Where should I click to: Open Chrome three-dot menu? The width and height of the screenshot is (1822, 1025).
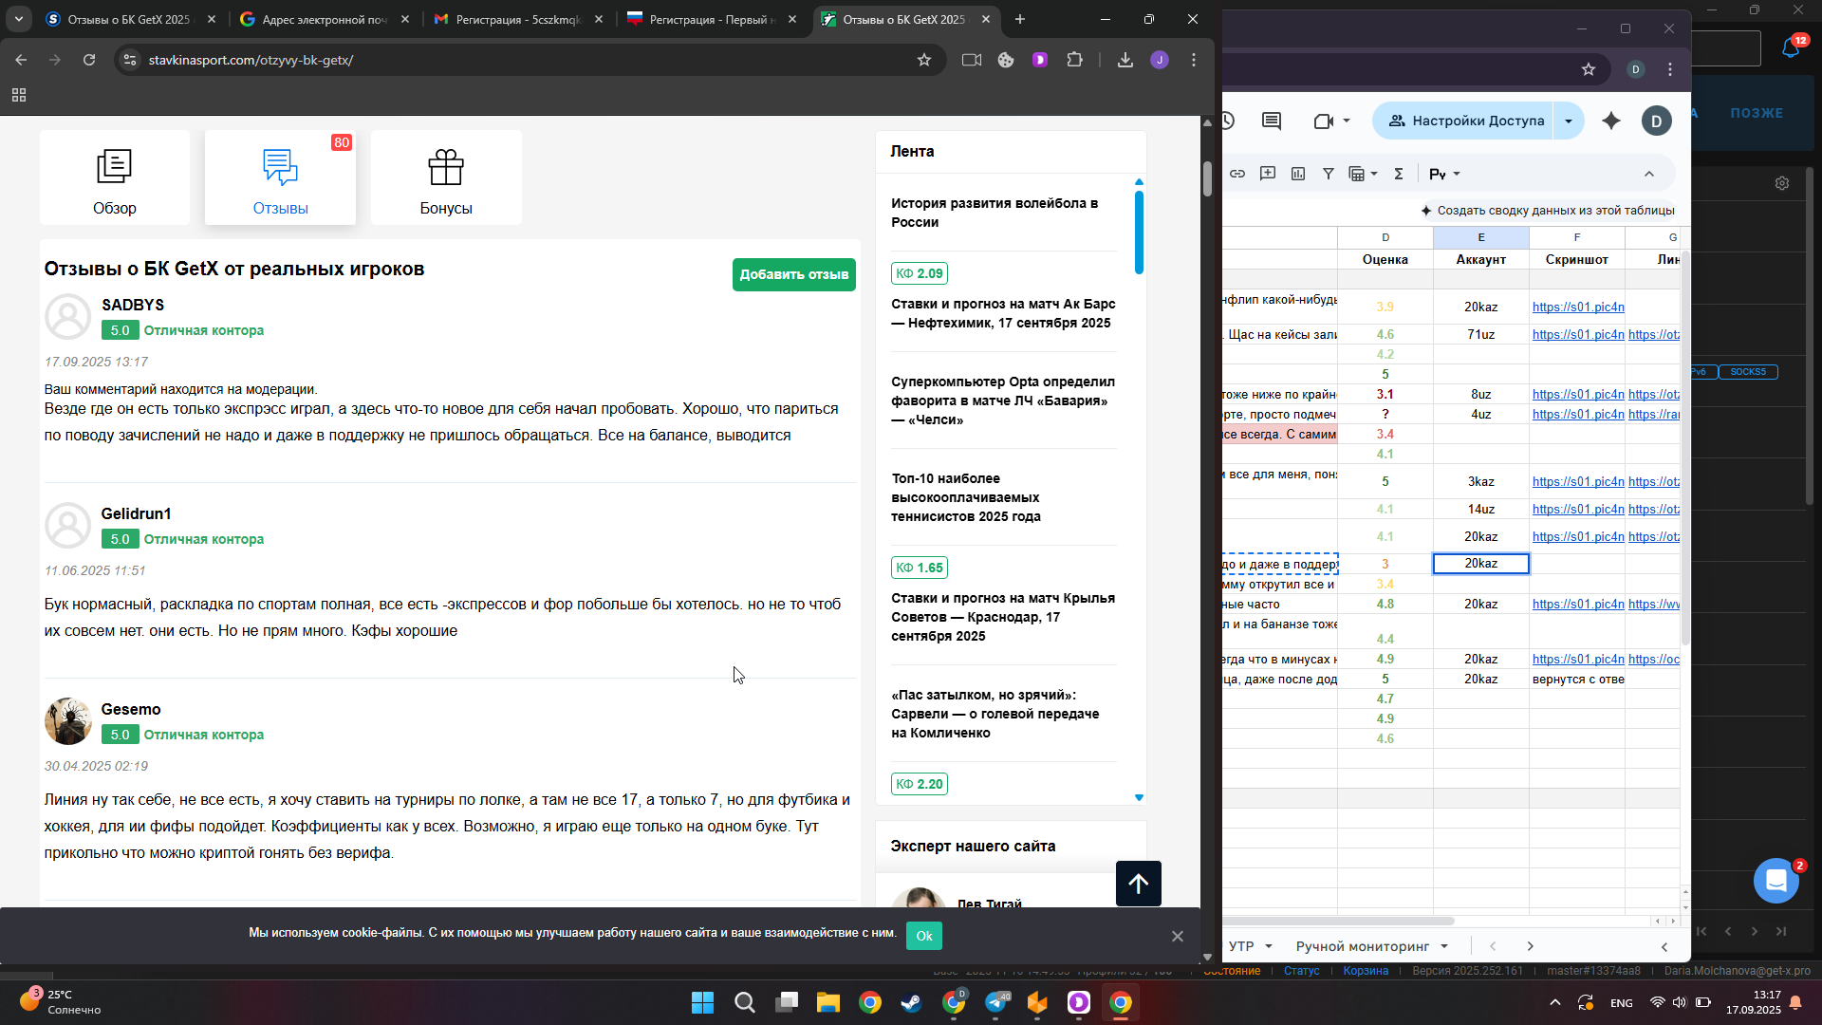pyautogui.click(x=1194, y=60)
